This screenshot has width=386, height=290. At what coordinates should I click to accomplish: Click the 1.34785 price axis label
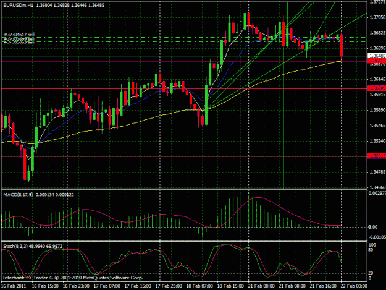[x=377, y=173]
